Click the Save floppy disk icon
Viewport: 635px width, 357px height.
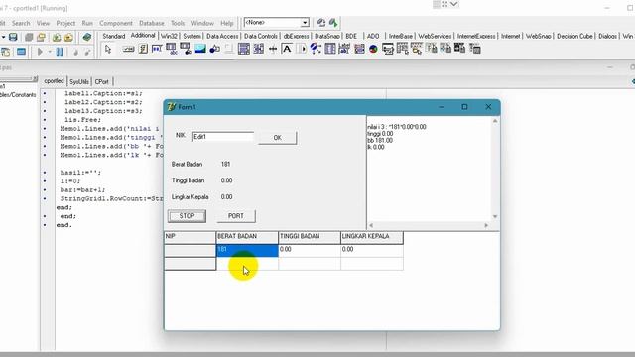click(x=13, y=38)
